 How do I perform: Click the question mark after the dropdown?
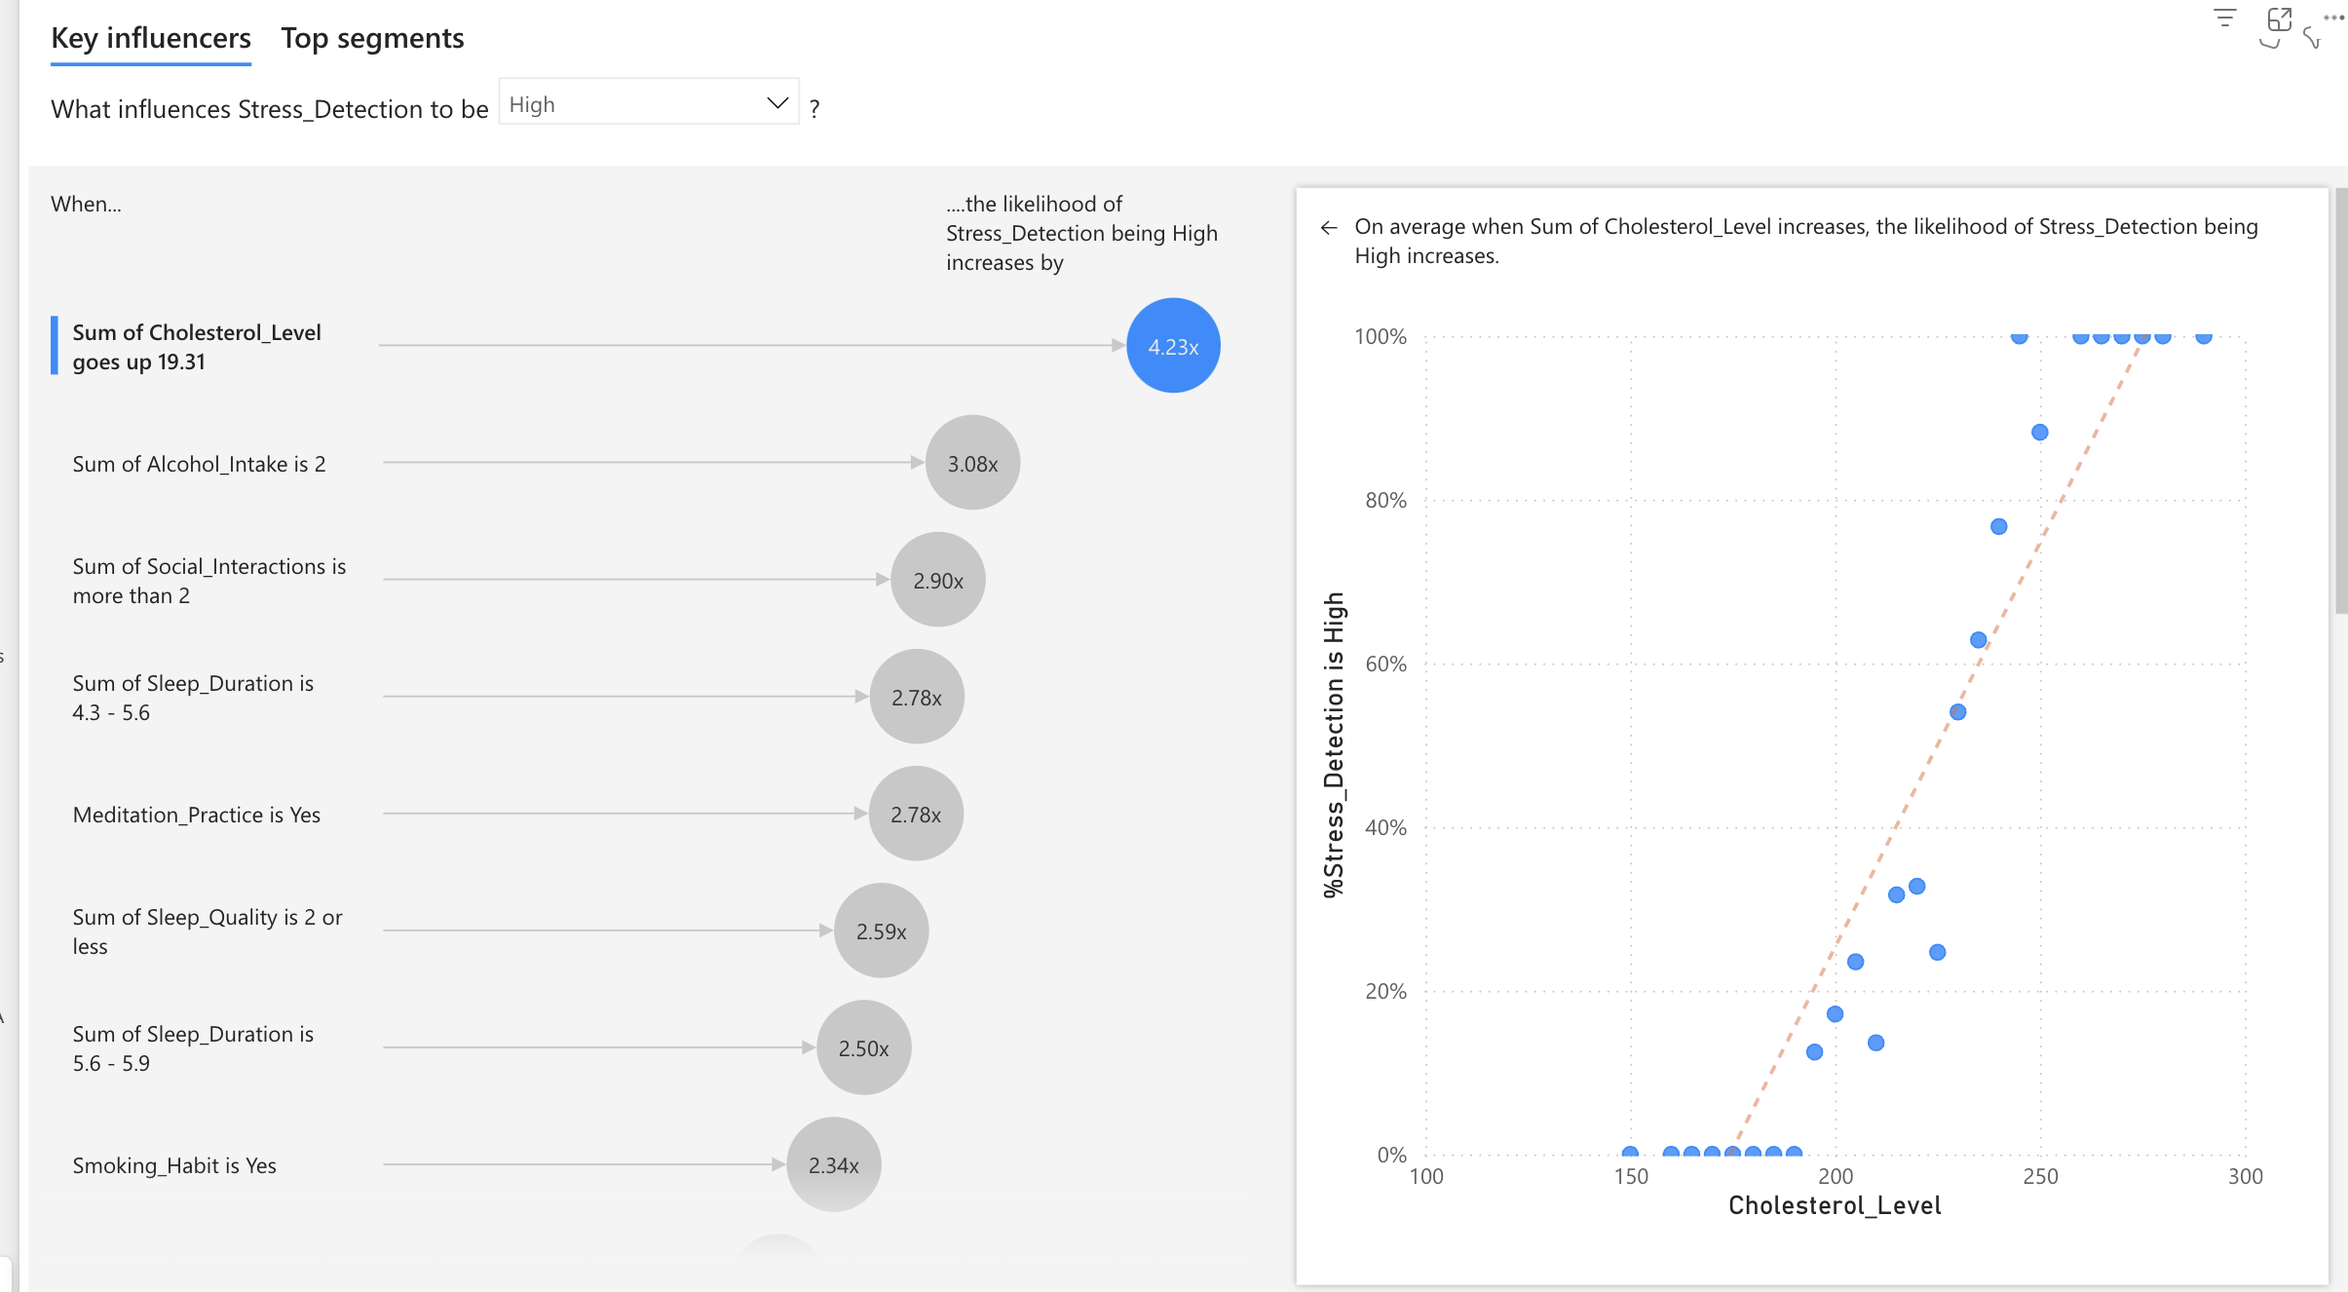pyautogui.click(x=814, y=109)
